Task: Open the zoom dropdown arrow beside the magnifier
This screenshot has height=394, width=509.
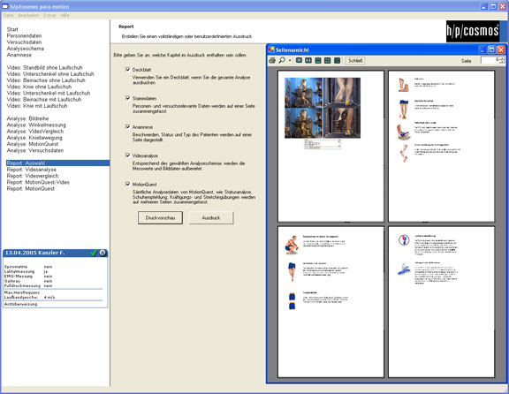Action: [x=290, y=60]
